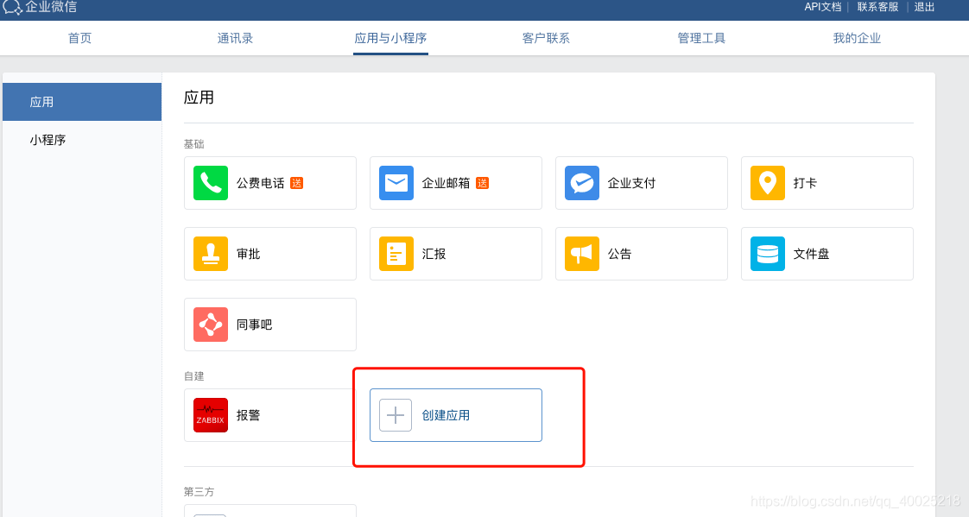
Task: Click the 企业支付 payment icon
Action: coord(582,183)
